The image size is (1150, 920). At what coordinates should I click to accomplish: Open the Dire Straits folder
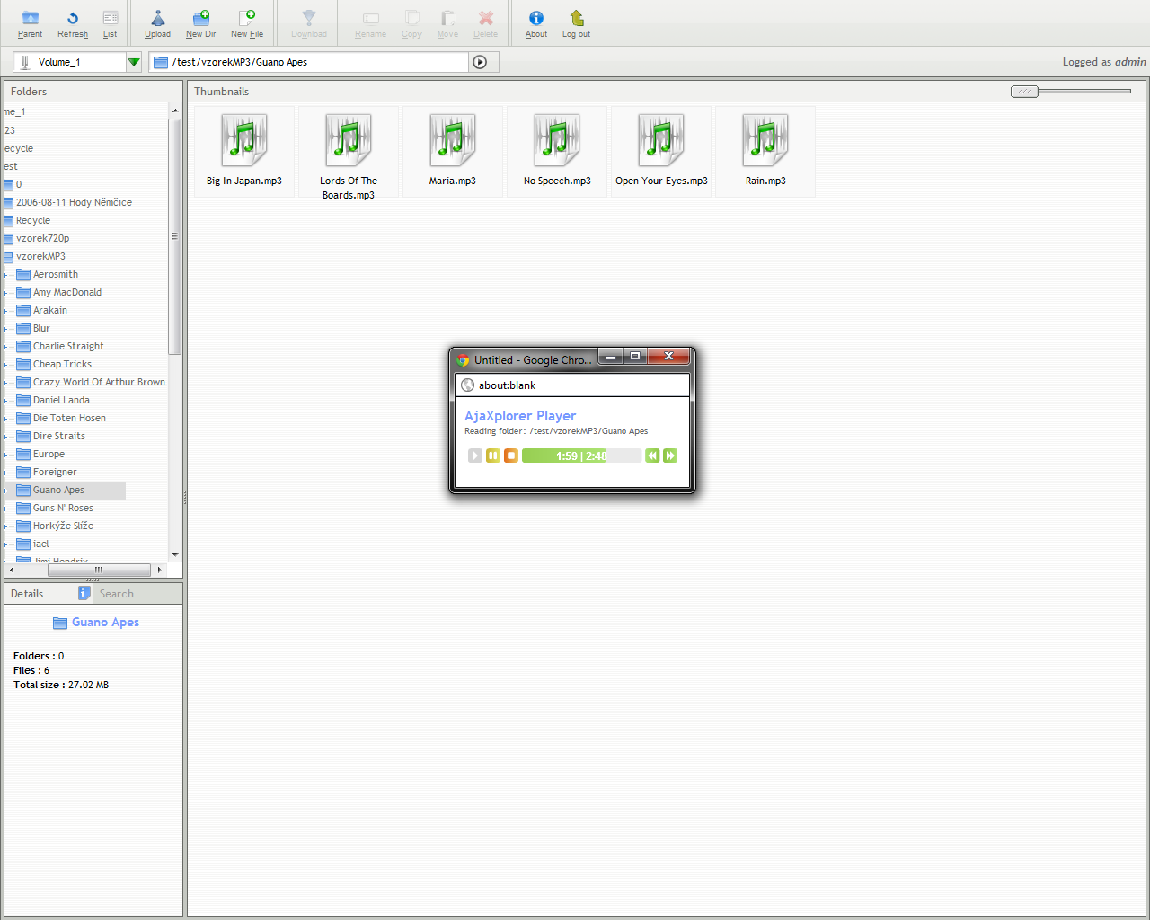coord(59,436)
